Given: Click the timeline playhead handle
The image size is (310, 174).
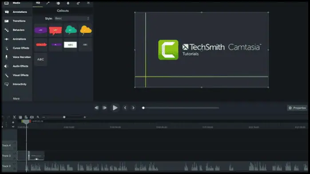Looking at the screenshot, I should pos(26,122).
